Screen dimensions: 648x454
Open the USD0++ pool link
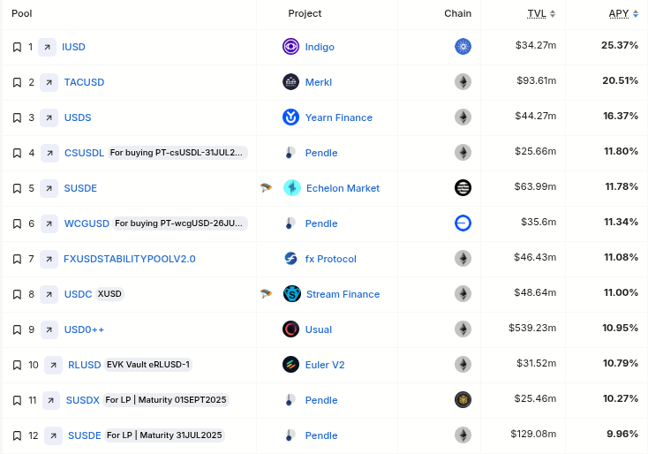point(84,329)
